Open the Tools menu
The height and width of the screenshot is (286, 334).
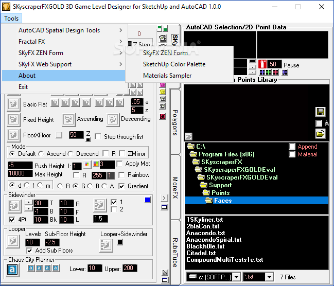(x=11, y=19)
